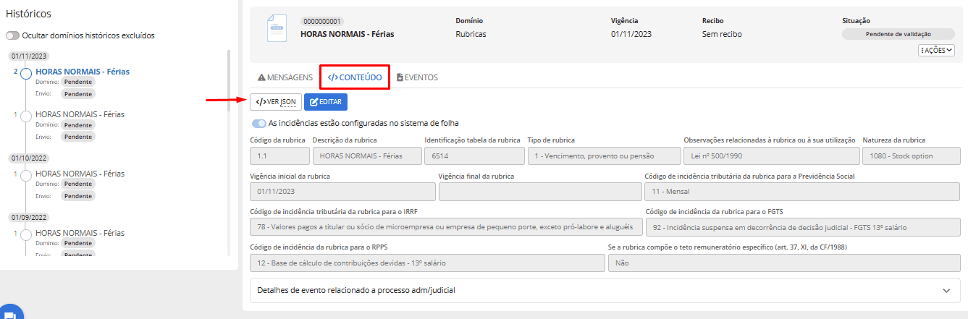Click Identificação tabela da rubrica field 6514
968x319 pixels.
click(x=474, y=156)
